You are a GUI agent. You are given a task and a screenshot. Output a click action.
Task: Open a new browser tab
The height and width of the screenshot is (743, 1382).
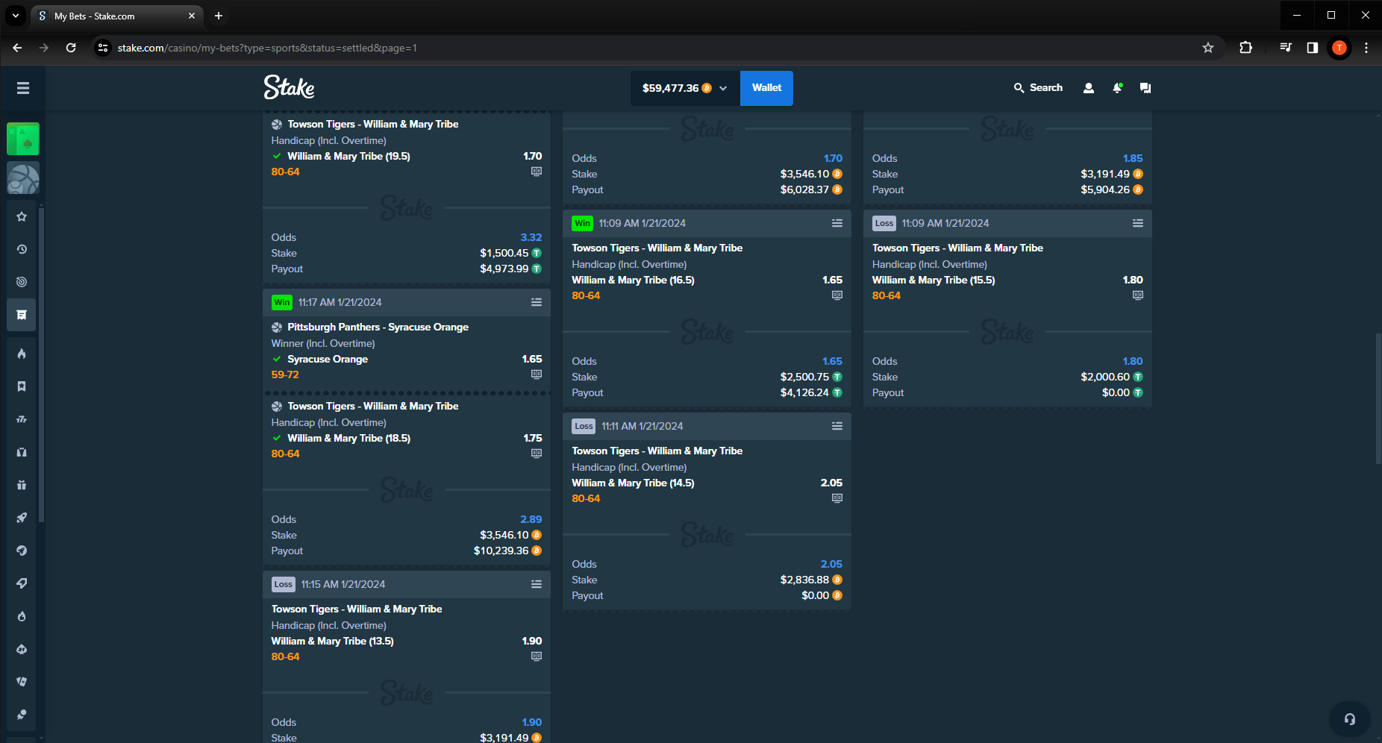(x=219, y=16)
